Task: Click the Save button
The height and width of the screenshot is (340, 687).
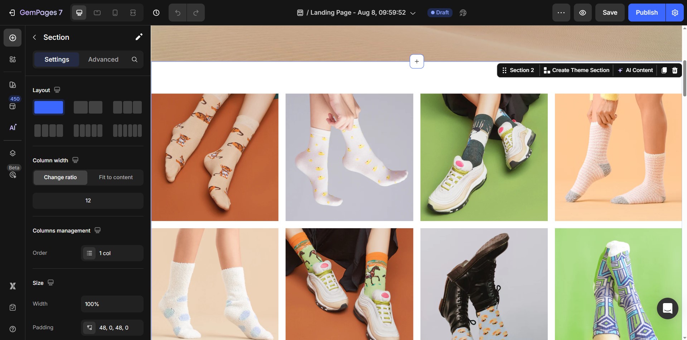Action: (x=610, y=13)
